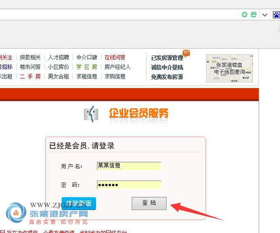Click the 体验新版 button

click(79, 203)
